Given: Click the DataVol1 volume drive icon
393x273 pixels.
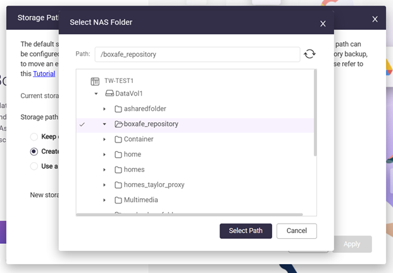Looking at the screenshot, I should (x=109, y=94).
